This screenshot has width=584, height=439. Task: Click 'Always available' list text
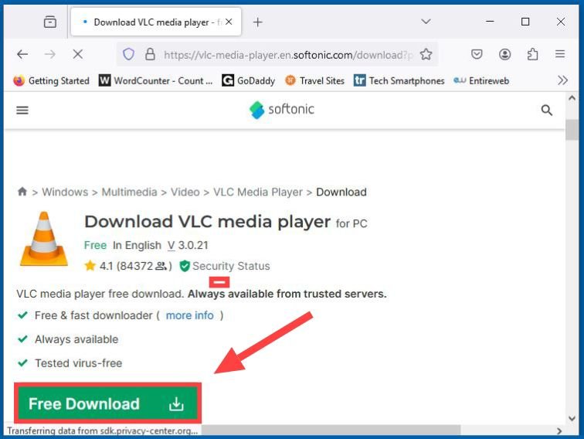76,339
